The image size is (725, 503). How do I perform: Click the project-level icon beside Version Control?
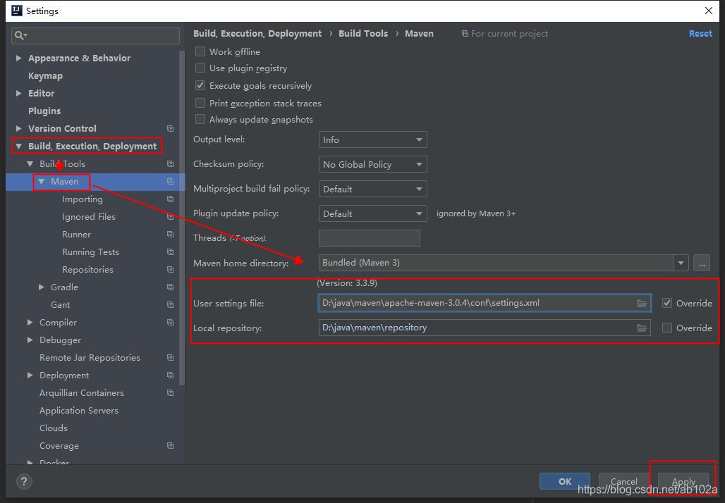pyautogui.click(x=170, y=128)
